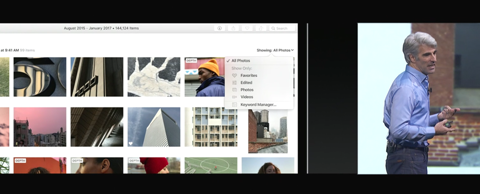Select the white skyscraper photo with heart

pos(154,127)
